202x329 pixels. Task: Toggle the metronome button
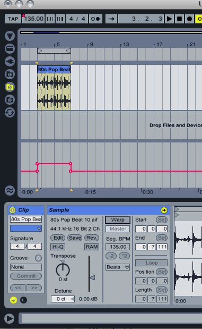click(95, 19)
